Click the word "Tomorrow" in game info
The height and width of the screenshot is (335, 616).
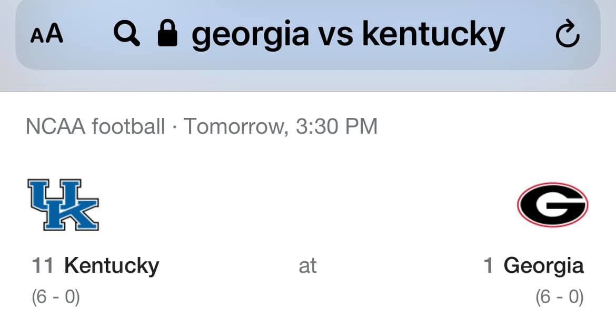click(235, 126)
